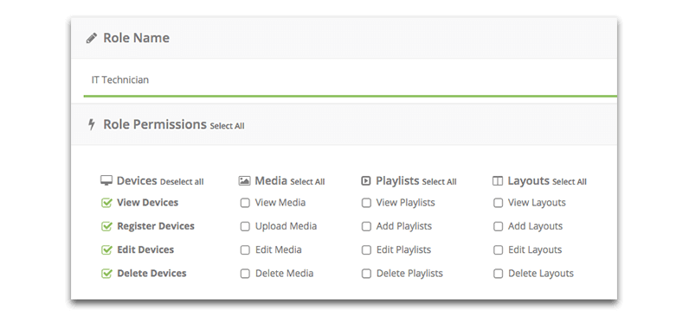This screenshot has width=689, height=315.
Task: Check the View Playlists permission
Action: pyautogui.click(x=366, y=203)
